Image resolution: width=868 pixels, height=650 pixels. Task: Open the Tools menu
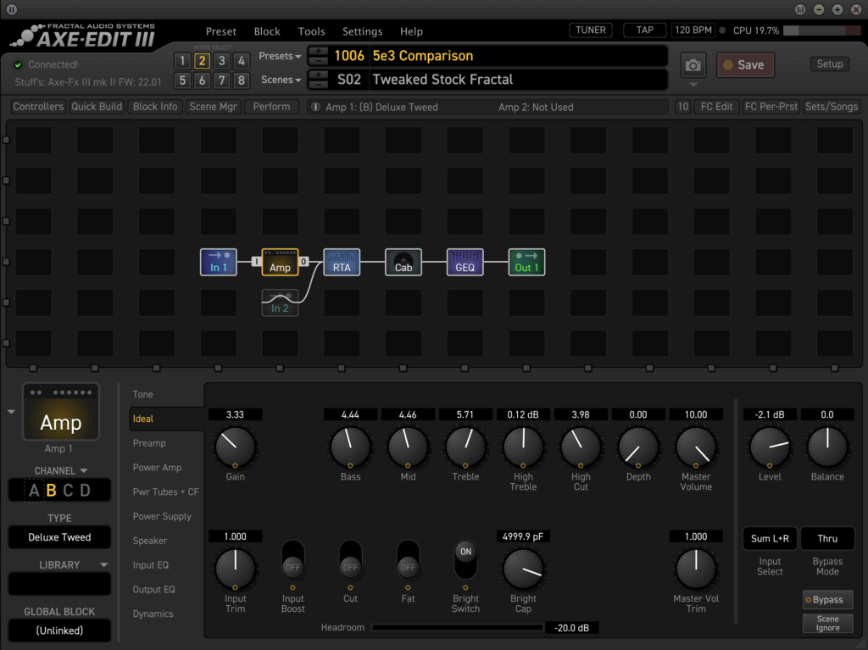pyautogui.click(x=311, y=31)
